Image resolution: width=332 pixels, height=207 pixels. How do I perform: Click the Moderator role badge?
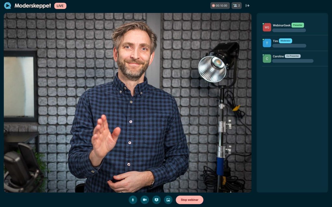[x=285, y=41]
